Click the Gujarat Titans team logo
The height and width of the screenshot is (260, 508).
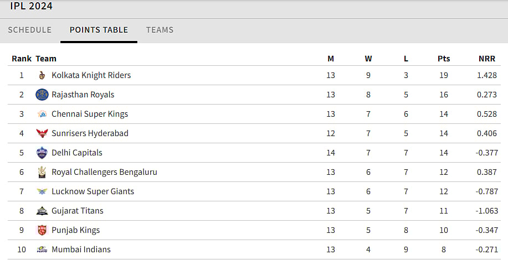point(42,211)
